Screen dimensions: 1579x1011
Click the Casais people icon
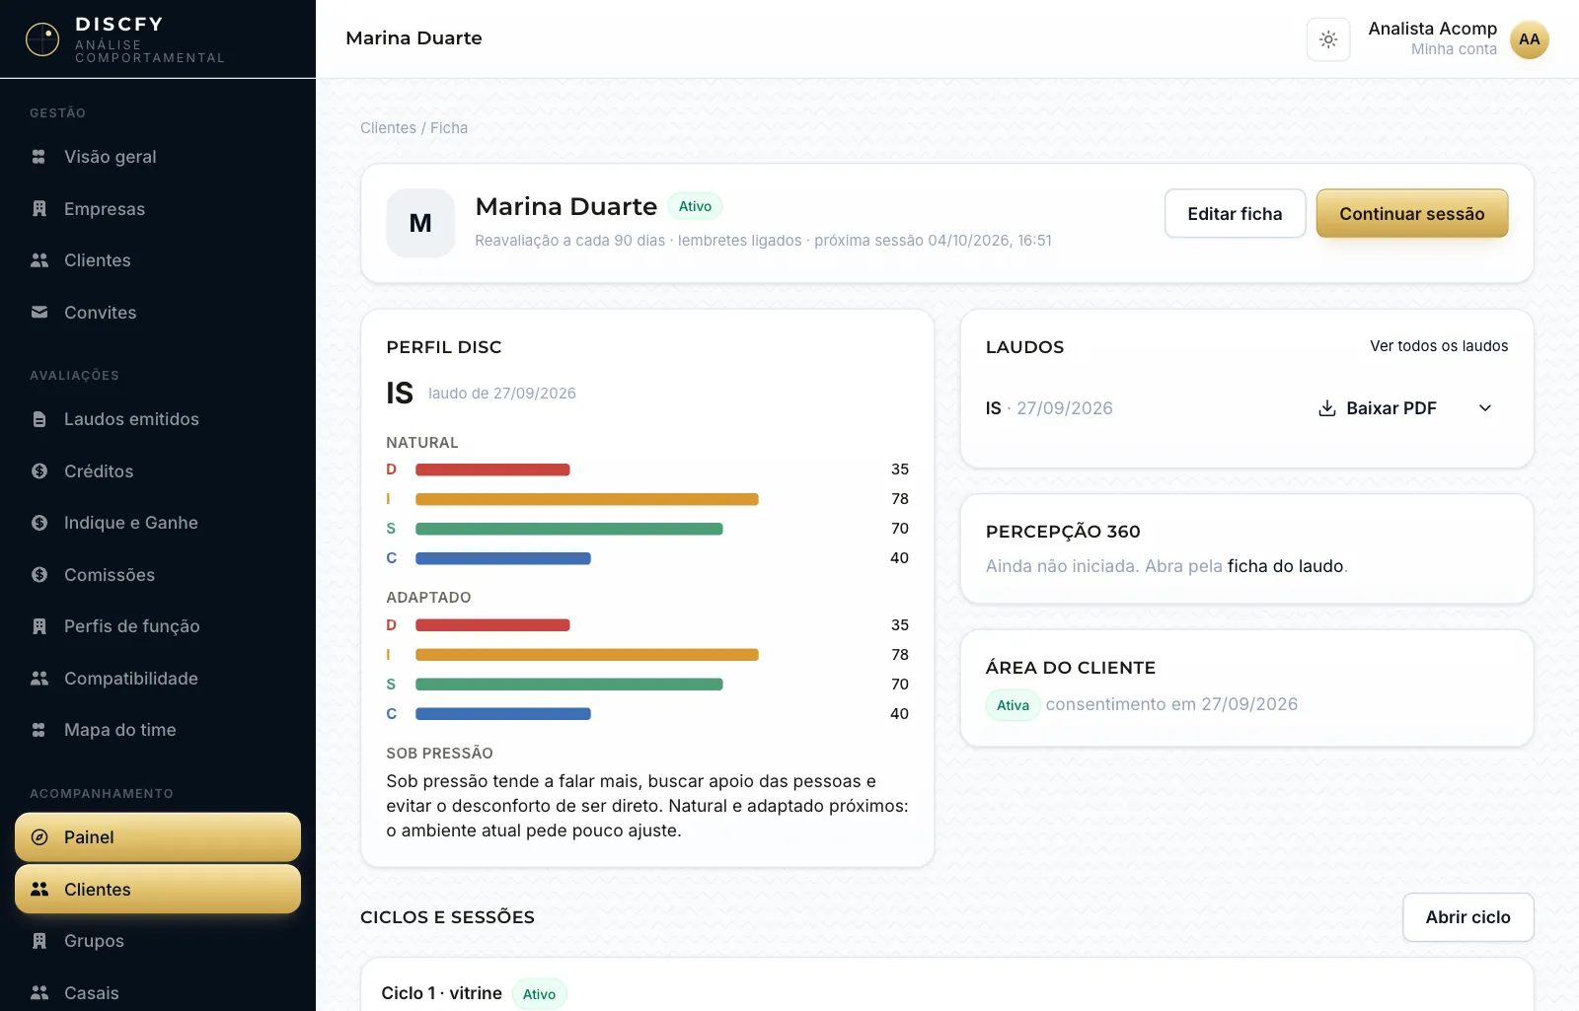click(39, 993)
